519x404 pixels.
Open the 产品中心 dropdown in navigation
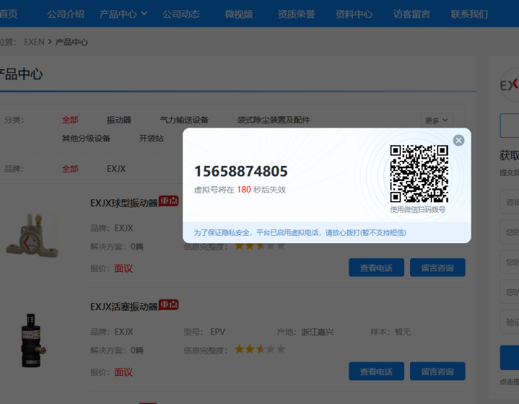[x=123, y=14]
